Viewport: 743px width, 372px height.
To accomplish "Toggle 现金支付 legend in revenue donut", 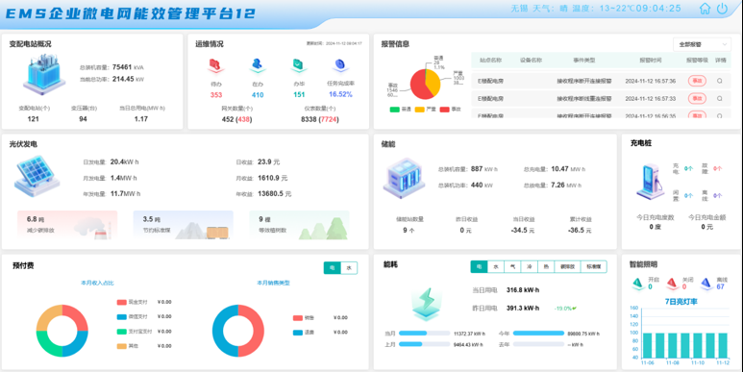I will pos(132,302).
